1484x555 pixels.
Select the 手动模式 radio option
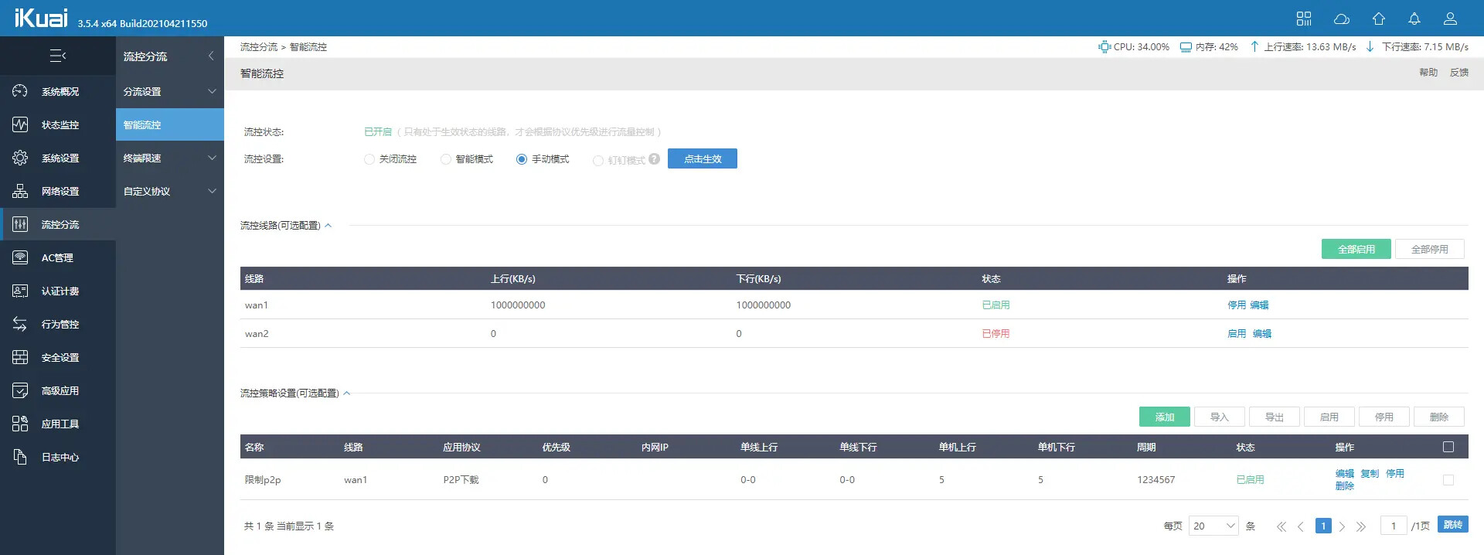coord(522,159)
